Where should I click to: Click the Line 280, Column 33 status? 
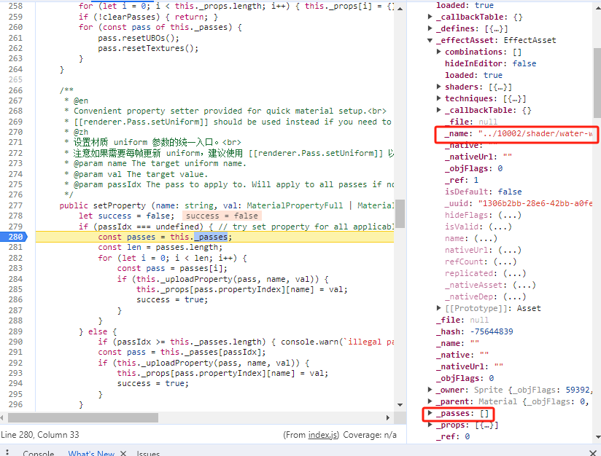pos(40,435)
